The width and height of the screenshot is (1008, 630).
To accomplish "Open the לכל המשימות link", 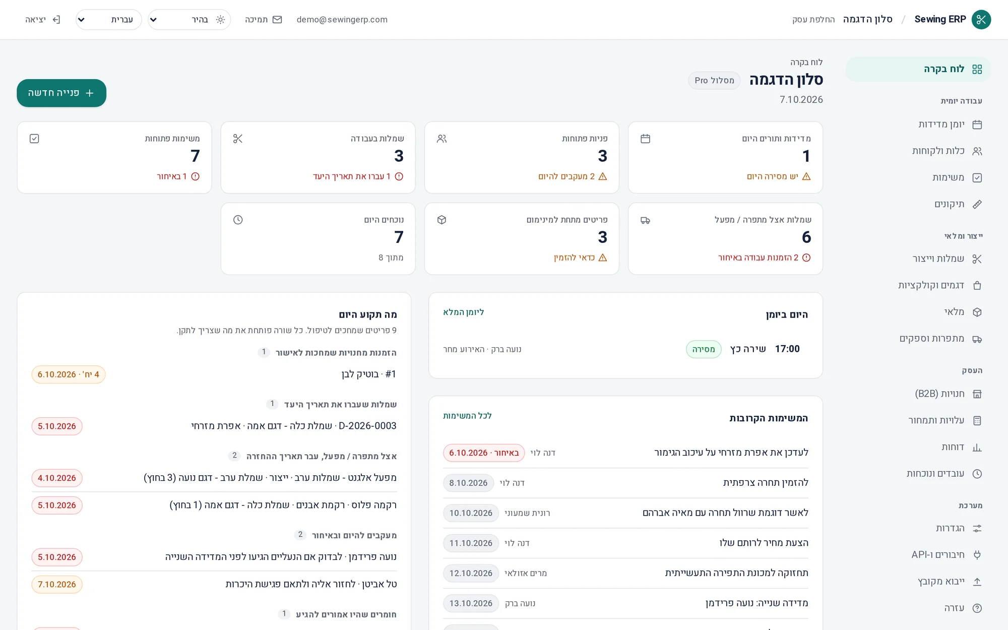I will [x=467, y=416].
